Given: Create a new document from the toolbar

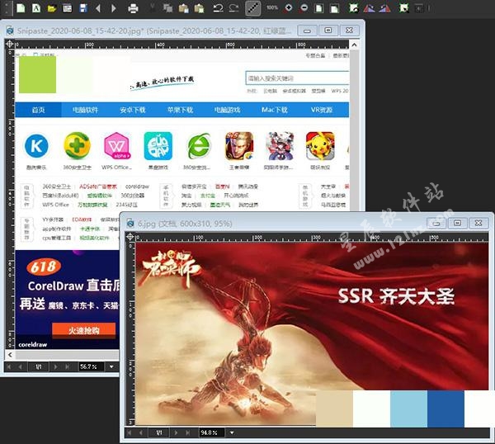Looking at the screenshot, I should coord(21,8).
